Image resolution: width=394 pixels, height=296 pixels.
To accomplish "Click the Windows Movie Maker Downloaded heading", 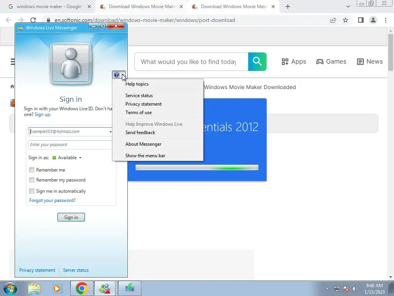I will tap(250, 87).
